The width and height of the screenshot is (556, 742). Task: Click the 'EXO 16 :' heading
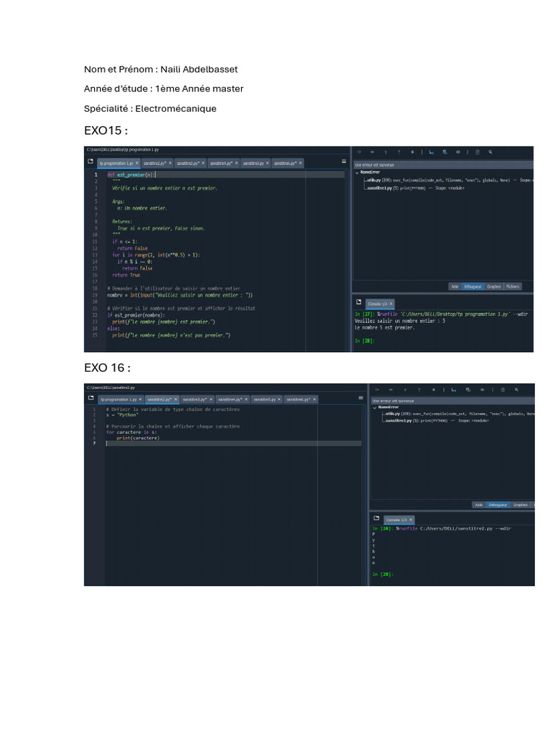[x=107, y=367]
